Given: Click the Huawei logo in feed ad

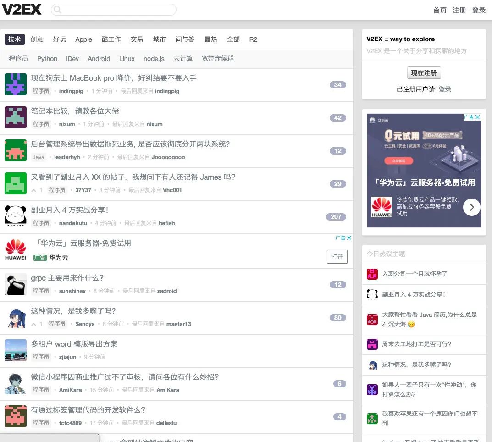Looking at the screenshot, I should 16,250.
